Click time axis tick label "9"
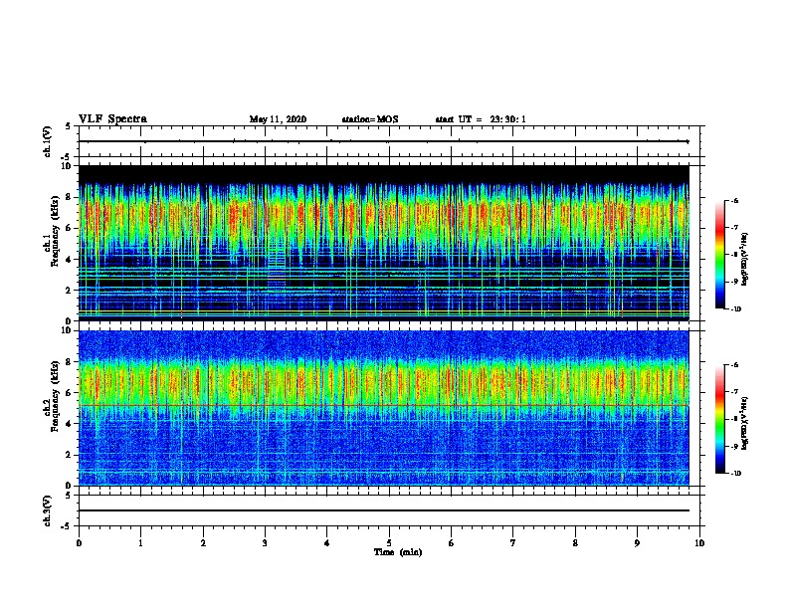788x609 pixels. click(x=637, y=543)
